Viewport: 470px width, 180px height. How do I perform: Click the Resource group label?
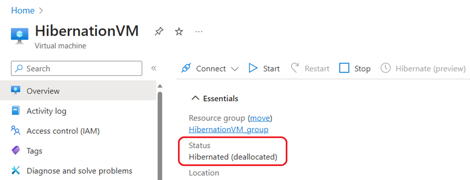(x=218, y=118)
